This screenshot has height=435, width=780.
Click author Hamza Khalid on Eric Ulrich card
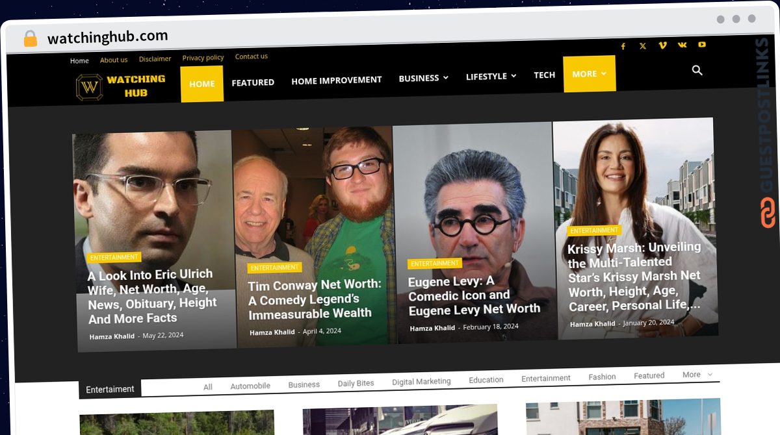click(112, 336)
